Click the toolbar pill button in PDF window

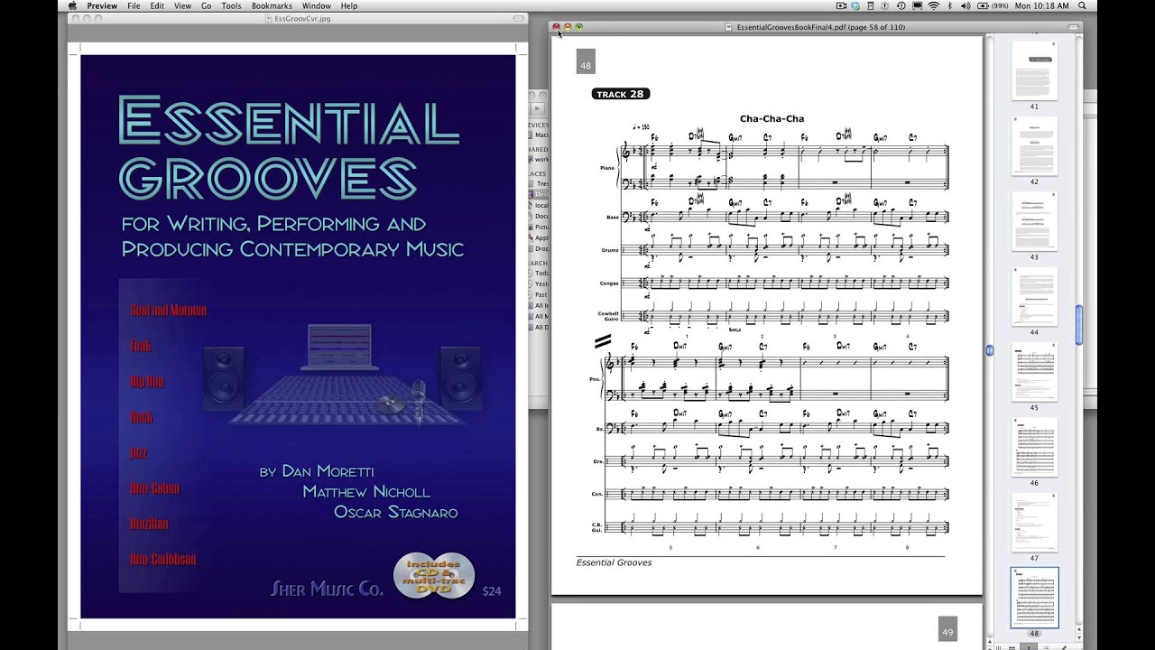click(1073, 27)
